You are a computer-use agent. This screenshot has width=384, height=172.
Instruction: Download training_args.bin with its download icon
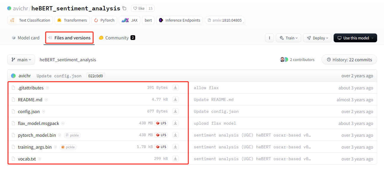pos(176,147)
